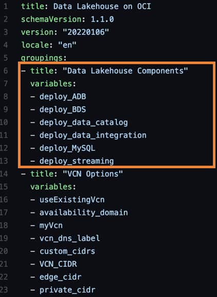The height and width of the screenshot is (297, 217).
Task: Click the deploy_streaming variable entry
Action: (x=76, y=161)
